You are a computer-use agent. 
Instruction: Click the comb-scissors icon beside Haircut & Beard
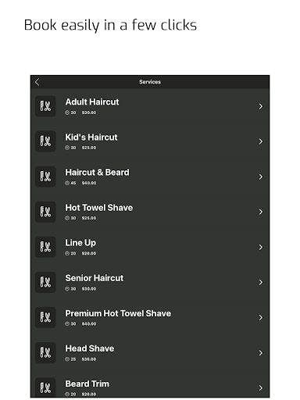(x=45, y=177)
